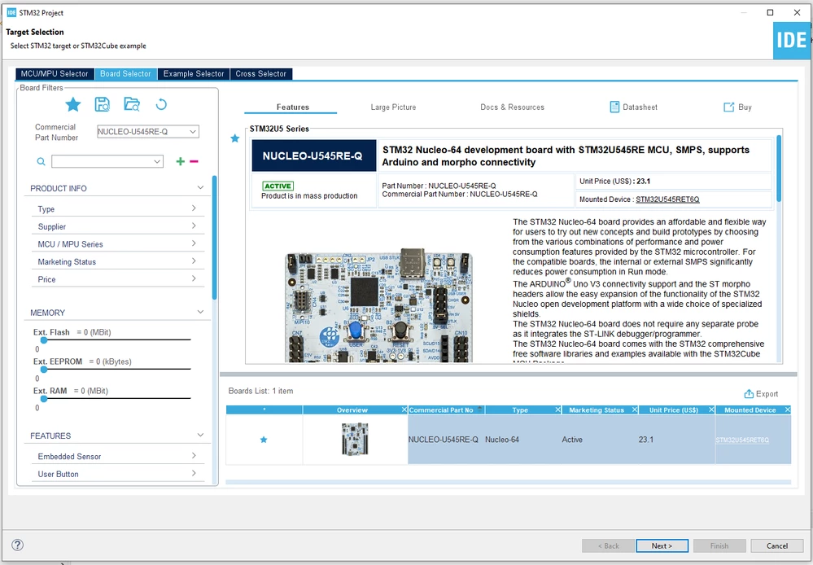Collapse the MEMORY section chevron
Viewport: 813px width, 565px height.
tap(201, 312)
